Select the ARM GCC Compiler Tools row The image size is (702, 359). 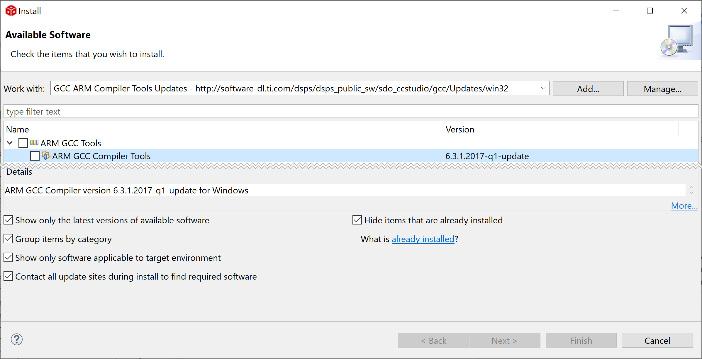(x=351, y=156)
